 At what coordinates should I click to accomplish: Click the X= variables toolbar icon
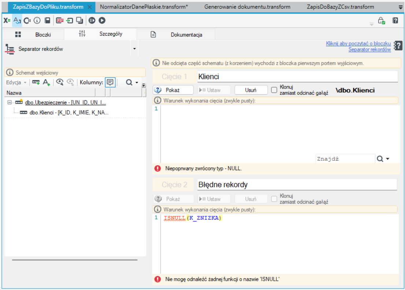pyautogui.click(x=7, y=21)
